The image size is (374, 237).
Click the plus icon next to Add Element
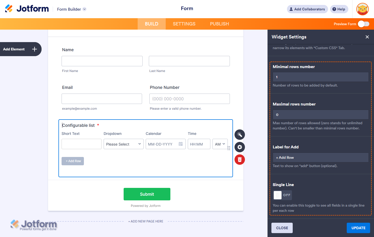click(x=35, y=49)
